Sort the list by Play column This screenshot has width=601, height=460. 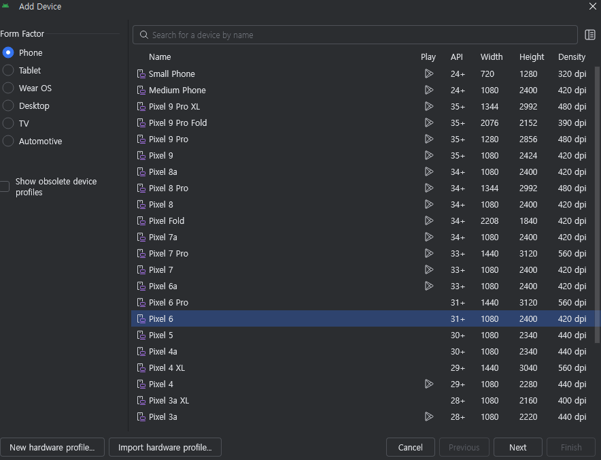pos(428,56)
